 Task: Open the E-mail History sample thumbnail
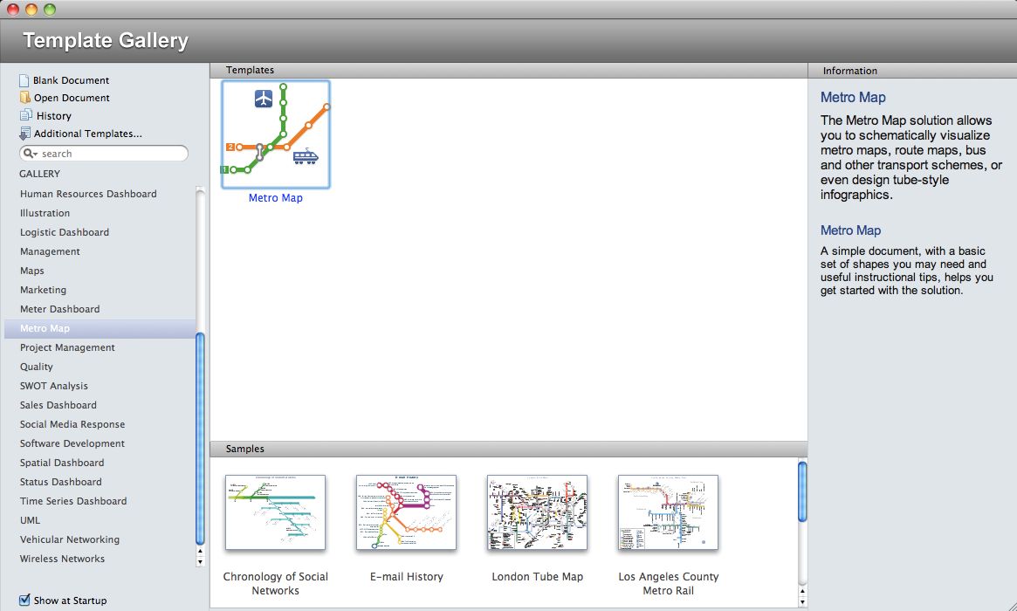(x=406, y=512)
